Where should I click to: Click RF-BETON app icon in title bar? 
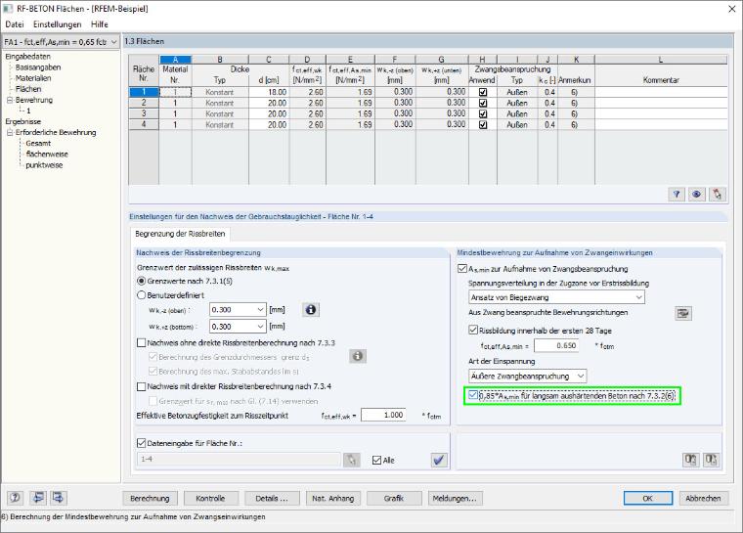[x=8, y=9]
